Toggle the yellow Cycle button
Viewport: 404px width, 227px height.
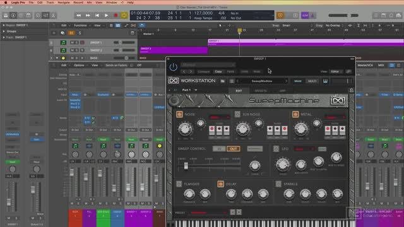click(124, 15)
